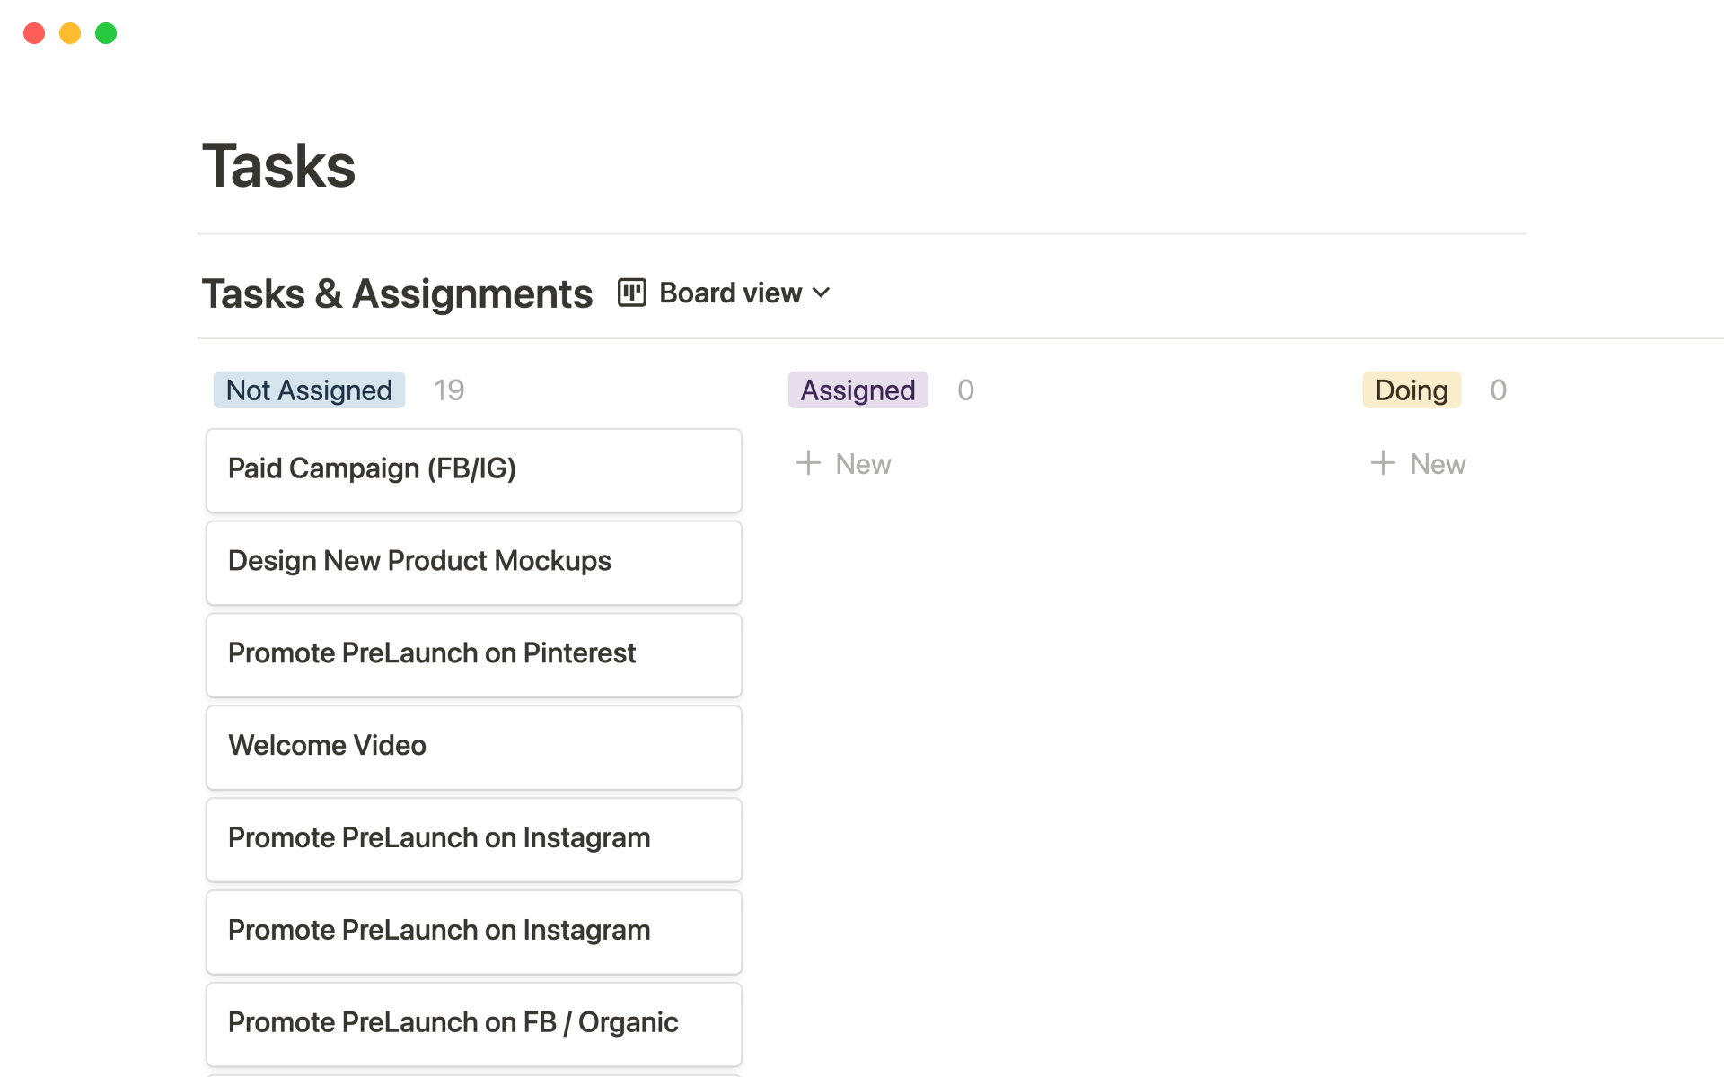Viewport: 1724px width, 1077px height.
Task: Expand the Board view dropdown chevron
Action: coord(821,293)
